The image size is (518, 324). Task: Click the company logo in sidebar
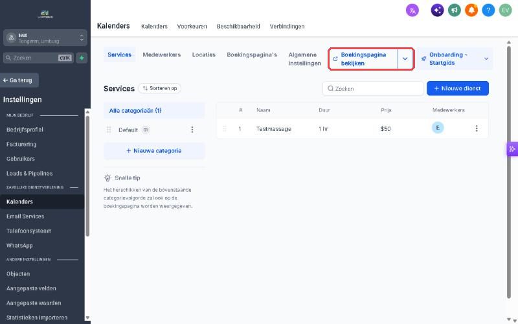(x=45, y=14)
